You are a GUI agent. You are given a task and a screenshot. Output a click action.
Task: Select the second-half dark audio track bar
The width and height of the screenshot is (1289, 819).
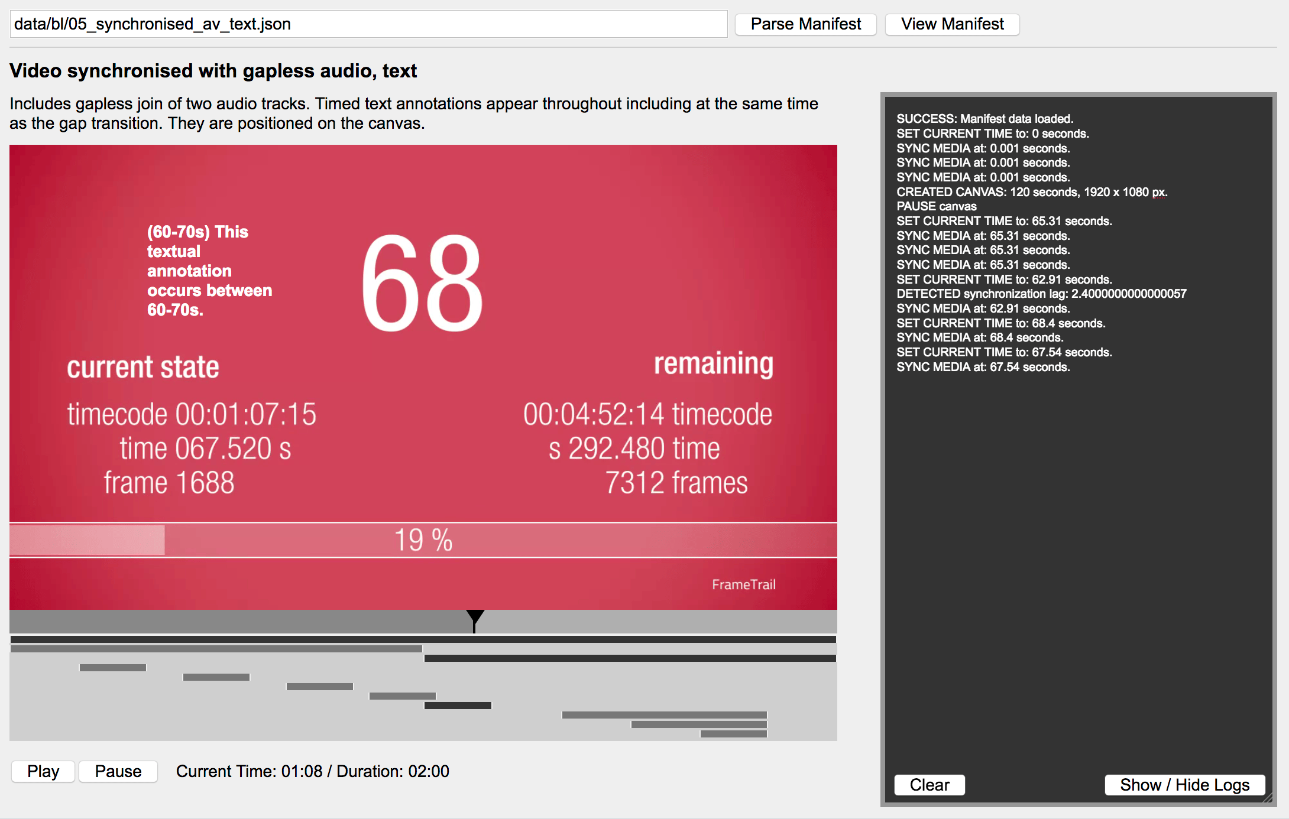point(630,658)
